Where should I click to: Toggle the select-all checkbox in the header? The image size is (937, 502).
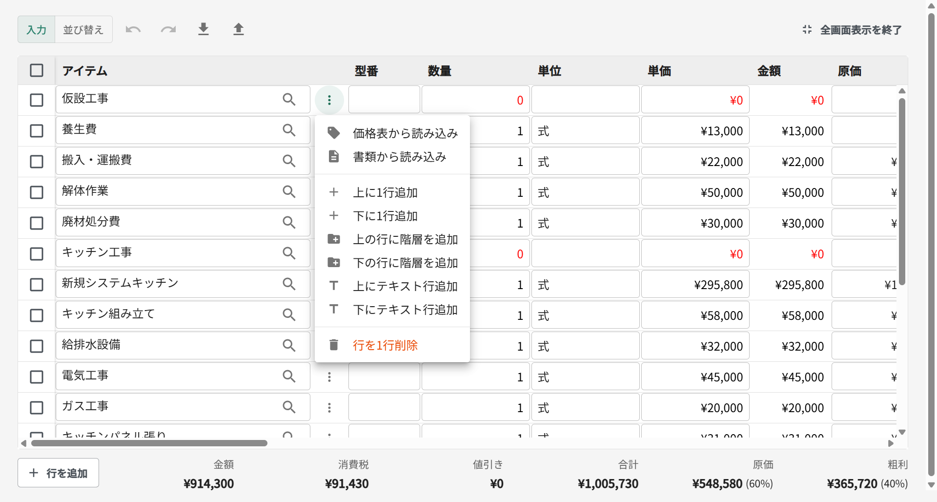click(37, 70)
